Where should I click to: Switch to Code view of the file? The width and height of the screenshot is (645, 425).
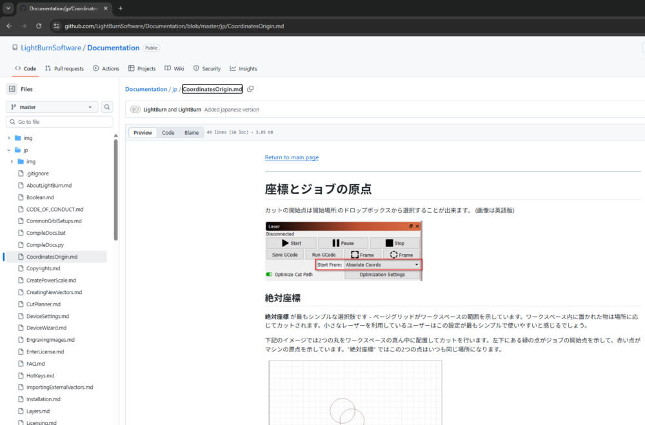168,133
